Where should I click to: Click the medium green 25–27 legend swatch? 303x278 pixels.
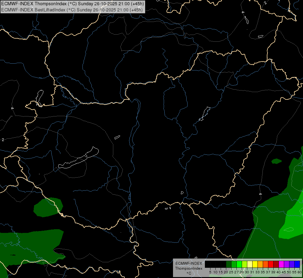click(234, 264)
